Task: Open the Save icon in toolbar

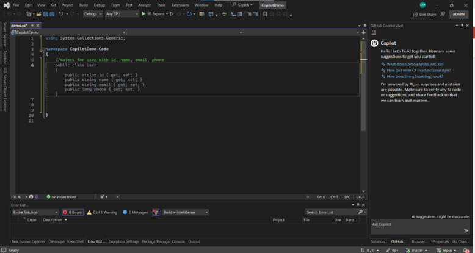Action: tap(45, 14)
